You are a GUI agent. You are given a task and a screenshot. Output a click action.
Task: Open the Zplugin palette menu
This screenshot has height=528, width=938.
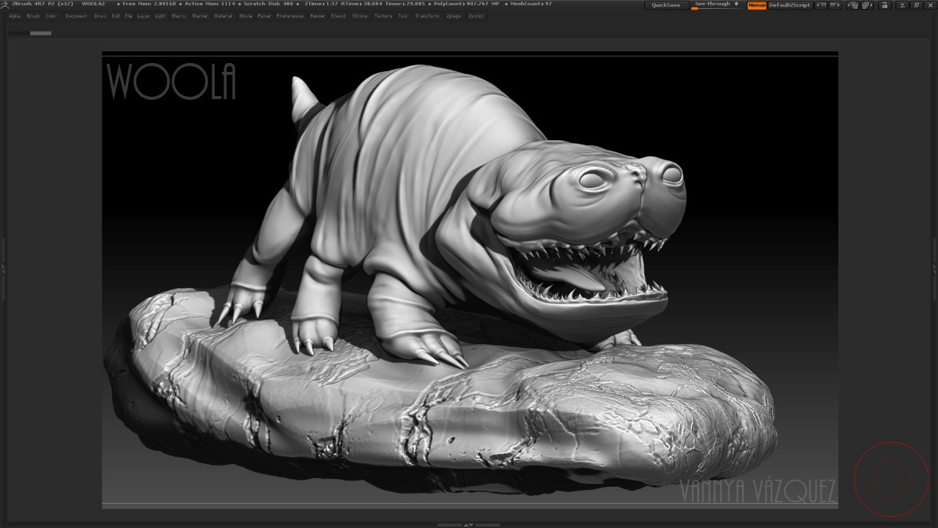(x=453, y=15)
